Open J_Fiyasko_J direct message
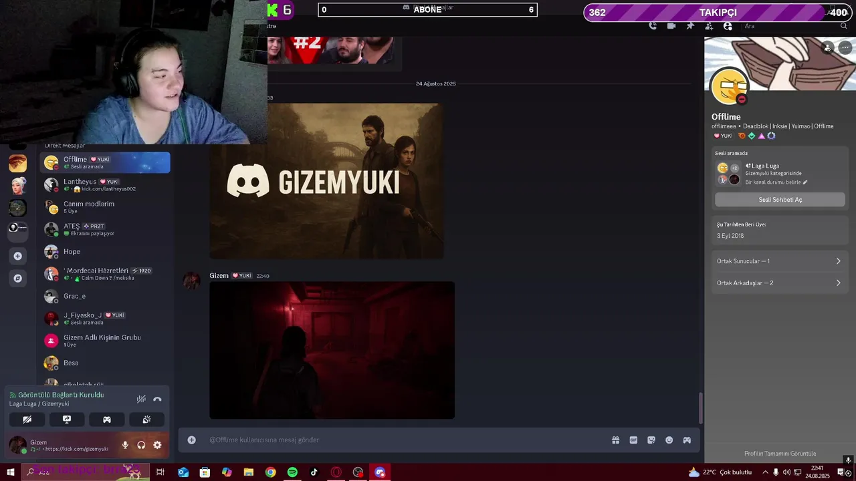Screen dimensions: 856x481 (x=105, y=318)
